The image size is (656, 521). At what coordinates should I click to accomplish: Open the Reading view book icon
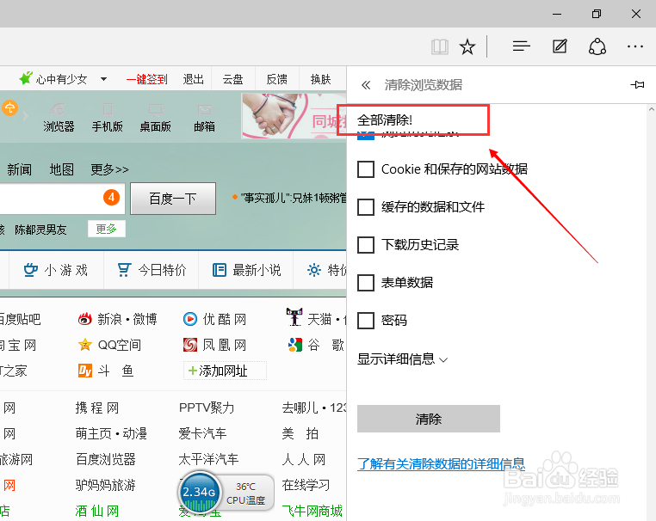pos(440,46)
